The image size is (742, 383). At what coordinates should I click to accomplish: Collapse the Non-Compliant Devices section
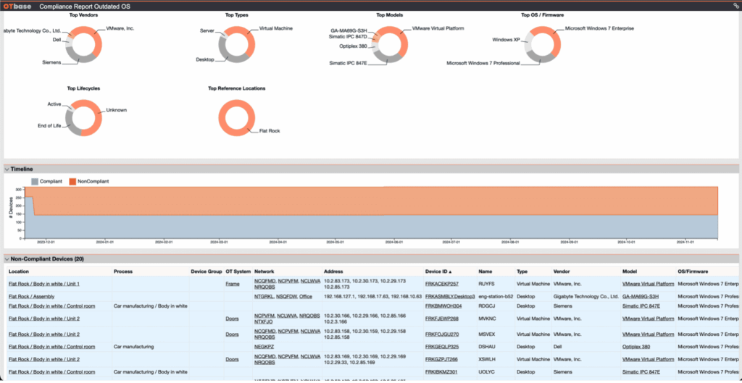pyautogui.click(x=7, y=258)
